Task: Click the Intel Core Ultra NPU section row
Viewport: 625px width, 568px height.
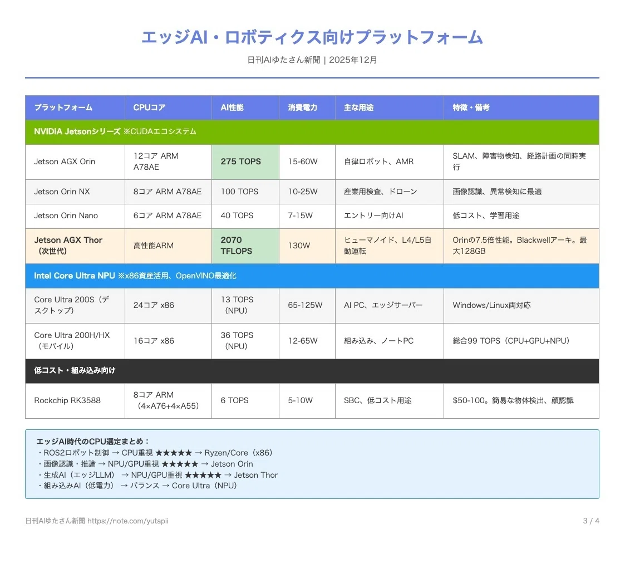Action: click(312, 276)
